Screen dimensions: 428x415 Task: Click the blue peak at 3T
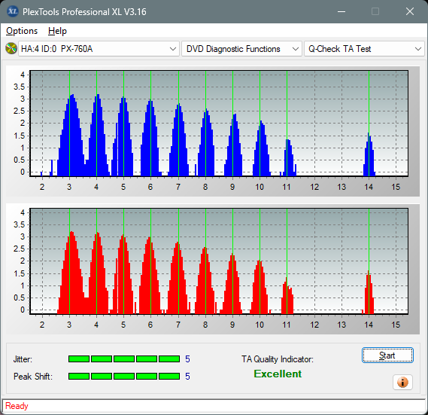pyautogui.click(x=71, y=136)
